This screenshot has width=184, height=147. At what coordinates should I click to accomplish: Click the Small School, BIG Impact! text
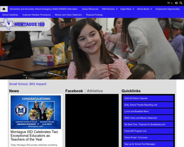(x=28, y=84)
